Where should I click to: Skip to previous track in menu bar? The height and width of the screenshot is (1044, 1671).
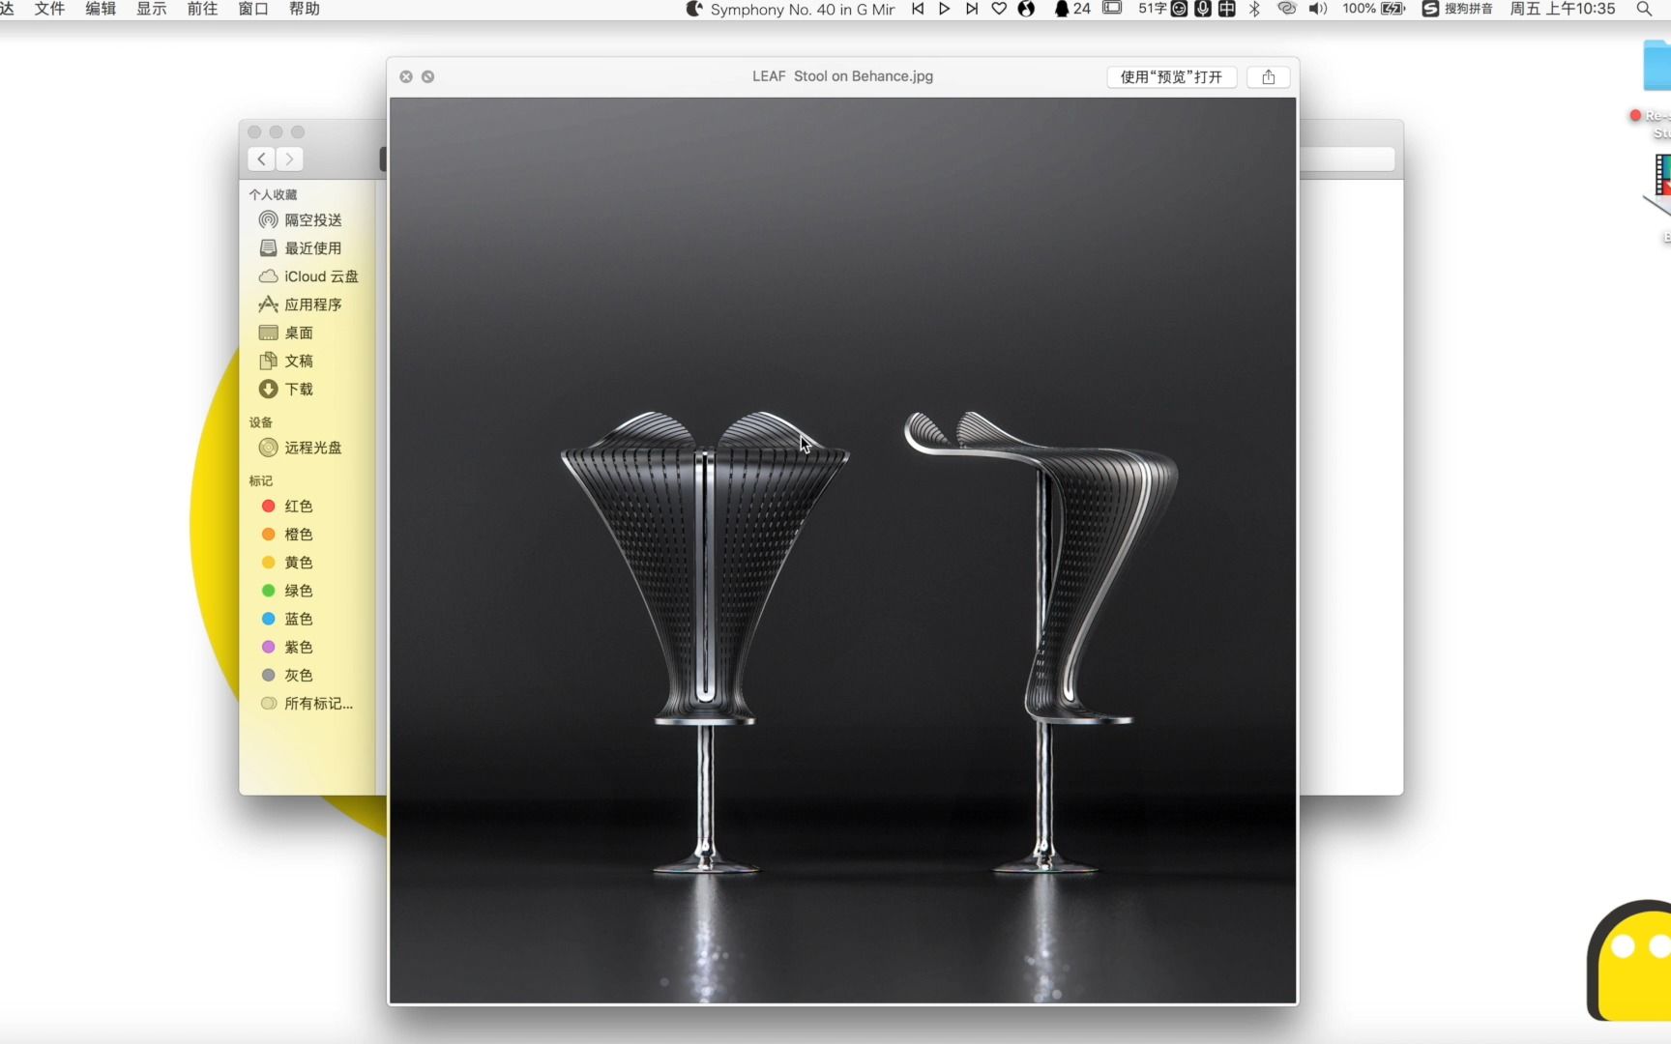[918, 9]
